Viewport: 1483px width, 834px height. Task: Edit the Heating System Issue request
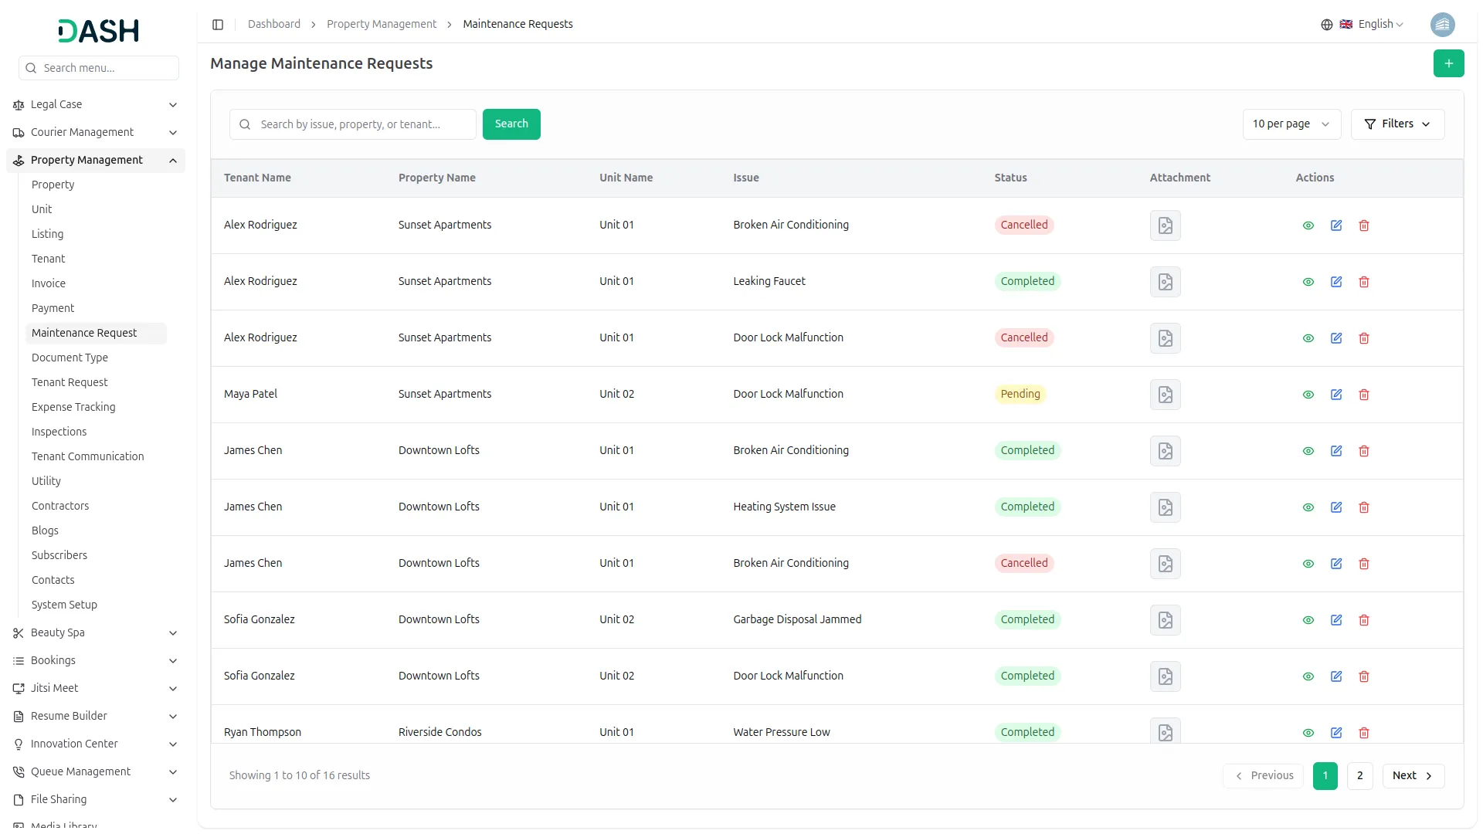pyautogui.click(x=1336, y=507)
